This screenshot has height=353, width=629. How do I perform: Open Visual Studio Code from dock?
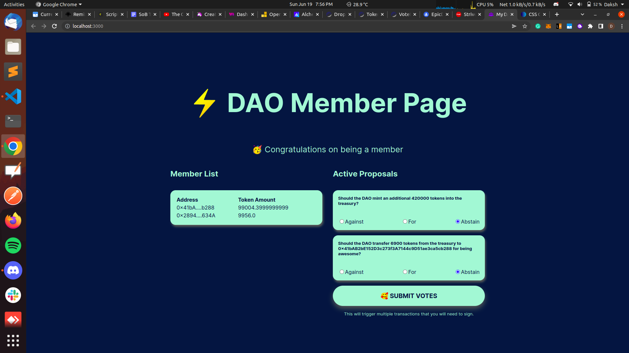point(13,96)
